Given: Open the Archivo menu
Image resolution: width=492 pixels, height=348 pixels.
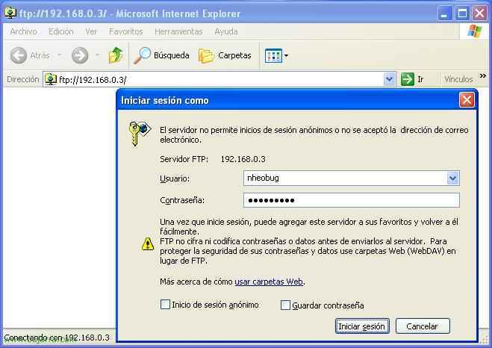Looking at the screenshot, I should (24, 31).
